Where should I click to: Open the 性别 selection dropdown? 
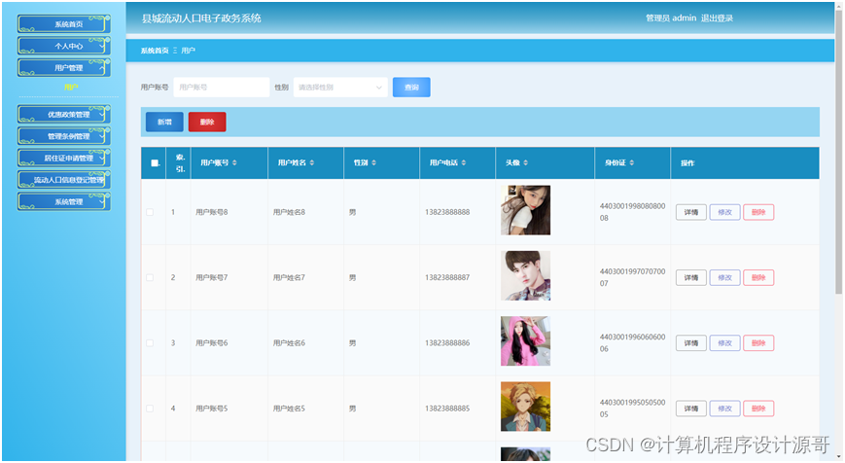click(340, 88)
